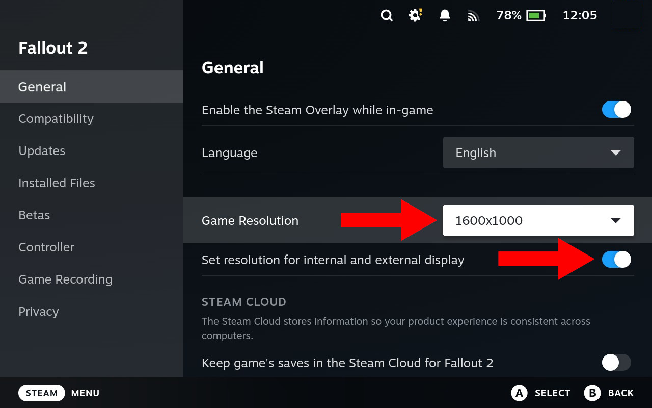
Task: Click the clock showing 12:05
Action: pyautogui.click(x=580, y=16)
